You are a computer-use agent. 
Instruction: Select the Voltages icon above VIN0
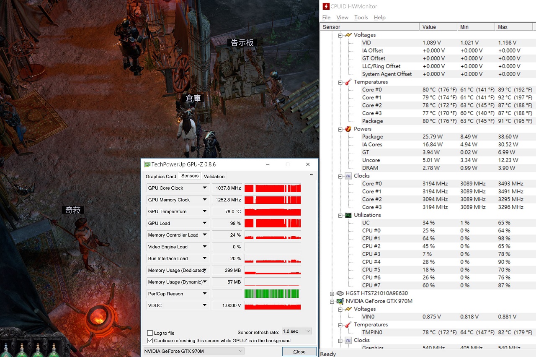tap(348, 309)
